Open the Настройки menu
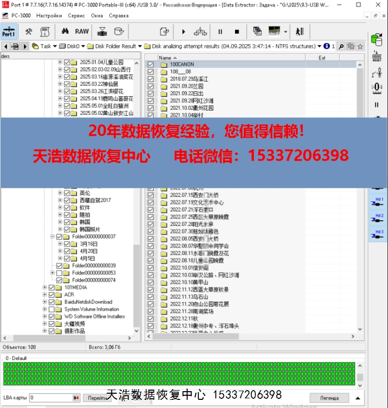Viewport: 388px width, 408px height. tap(49, 15)
